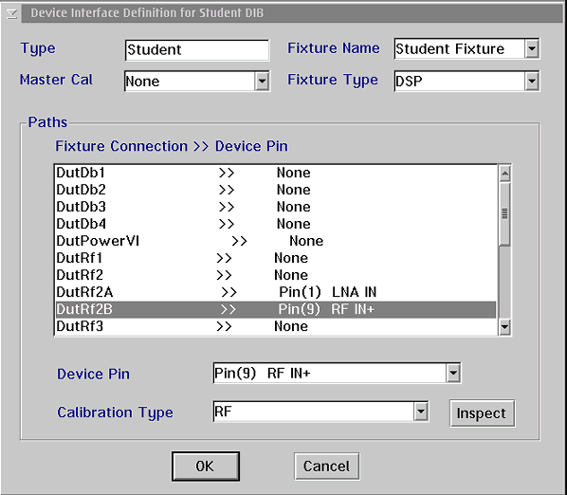
Task: Select the DutRf3 path row
Action: (x=276, y=326)
